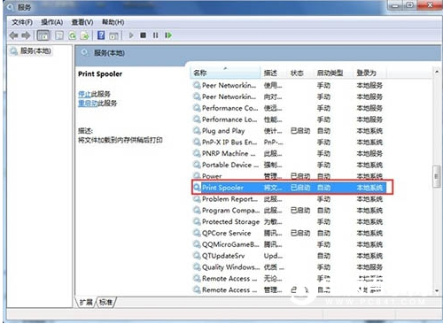The width and height of the screenshot is (443, 324).
Task: Click the gear icon of Portable Device
Action: 197,165
